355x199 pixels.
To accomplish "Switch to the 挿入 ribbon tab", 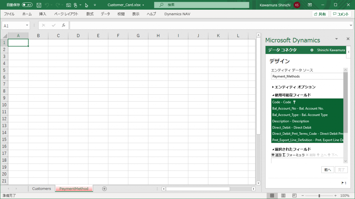I will (x=43, y=14).
